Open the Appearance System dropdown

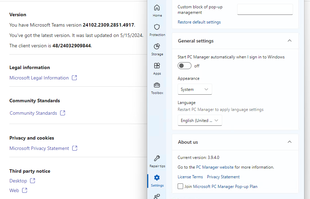195,89
